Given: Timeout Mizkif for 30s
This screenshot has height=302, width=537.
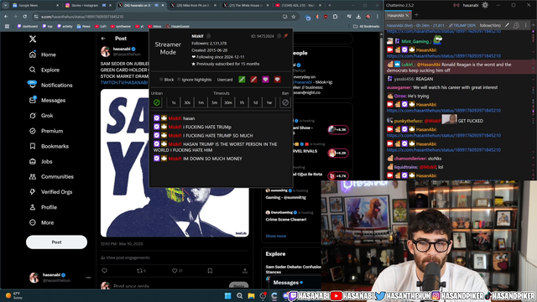Looking at the screenshot, I should point(187,102).
